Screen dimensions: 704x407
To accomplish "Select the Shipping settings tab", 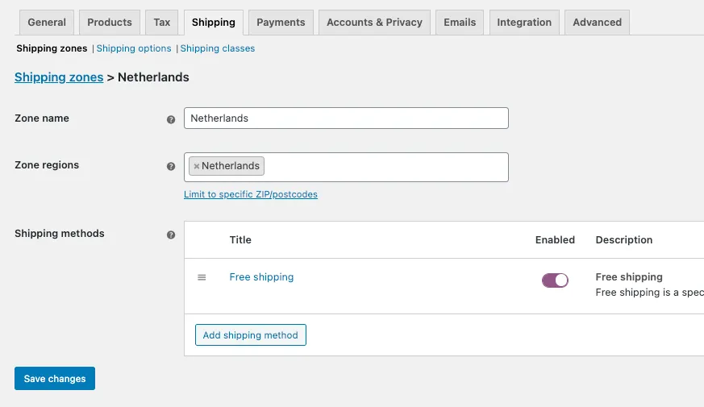I will pyautogui.click(x=213, y=23).
